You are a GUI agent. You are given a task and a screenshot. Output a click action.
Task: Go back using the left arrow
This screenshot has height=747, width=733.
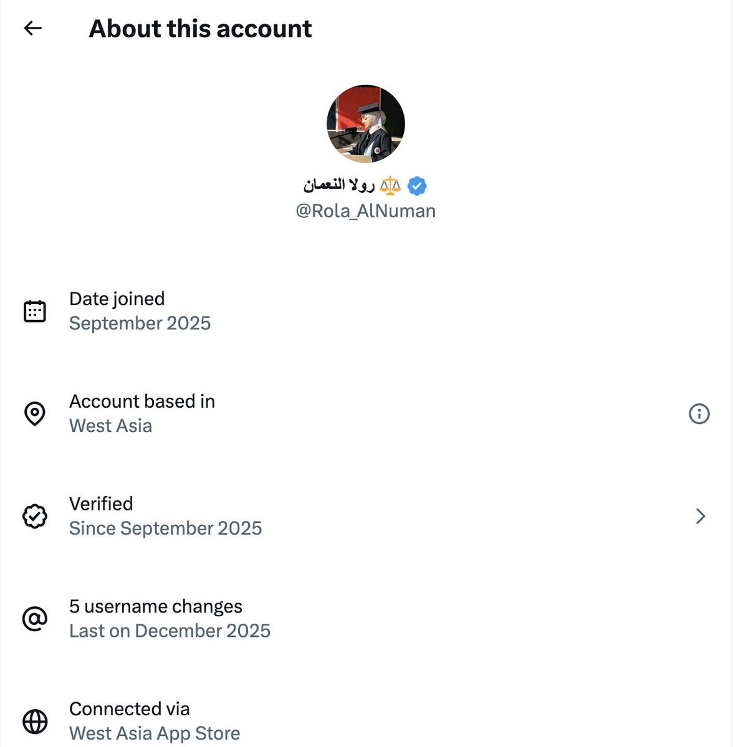32,28
